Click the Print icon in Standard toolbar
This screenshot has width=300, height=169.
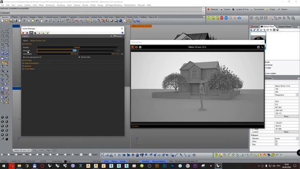15,21
